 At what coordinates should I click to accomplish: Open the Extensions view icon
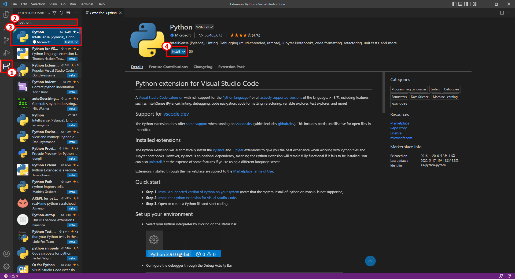[6, 66]
